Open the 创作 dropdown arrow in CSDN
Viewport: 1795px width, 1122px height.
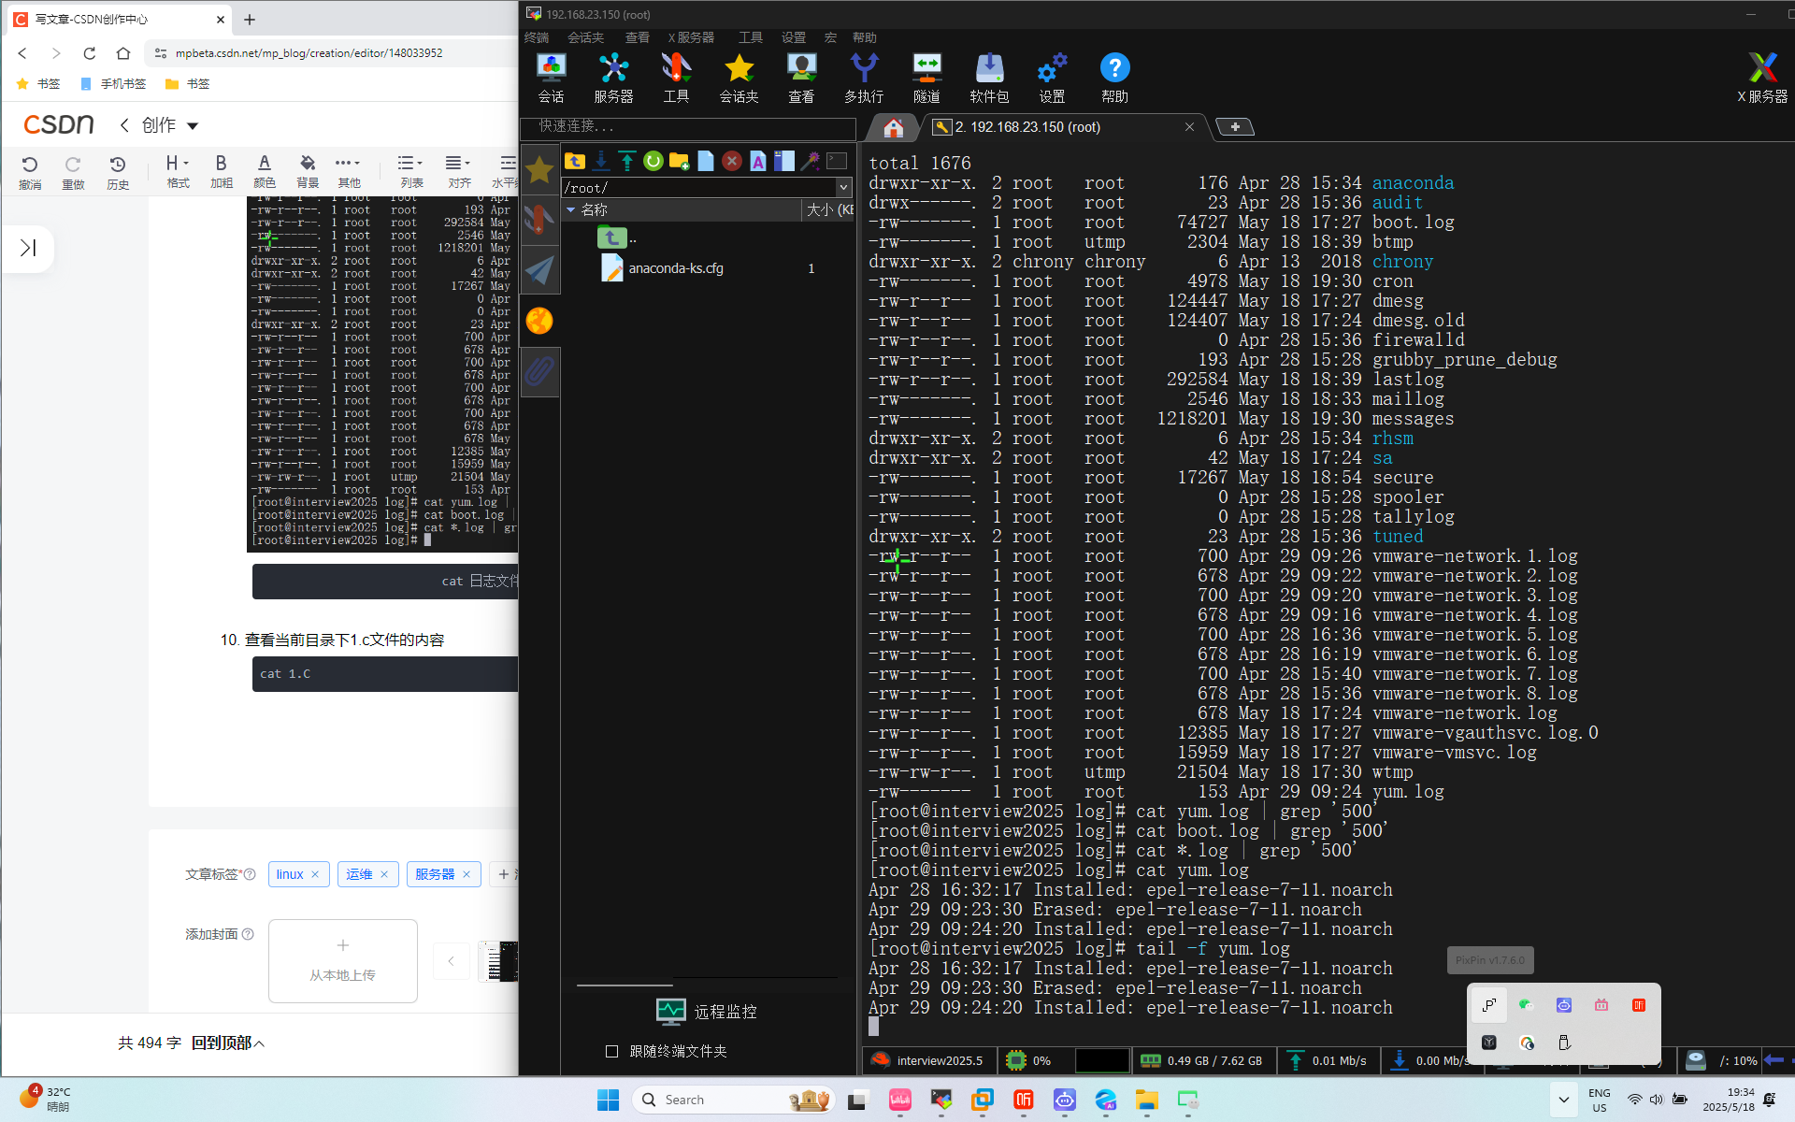coord(194,125)
